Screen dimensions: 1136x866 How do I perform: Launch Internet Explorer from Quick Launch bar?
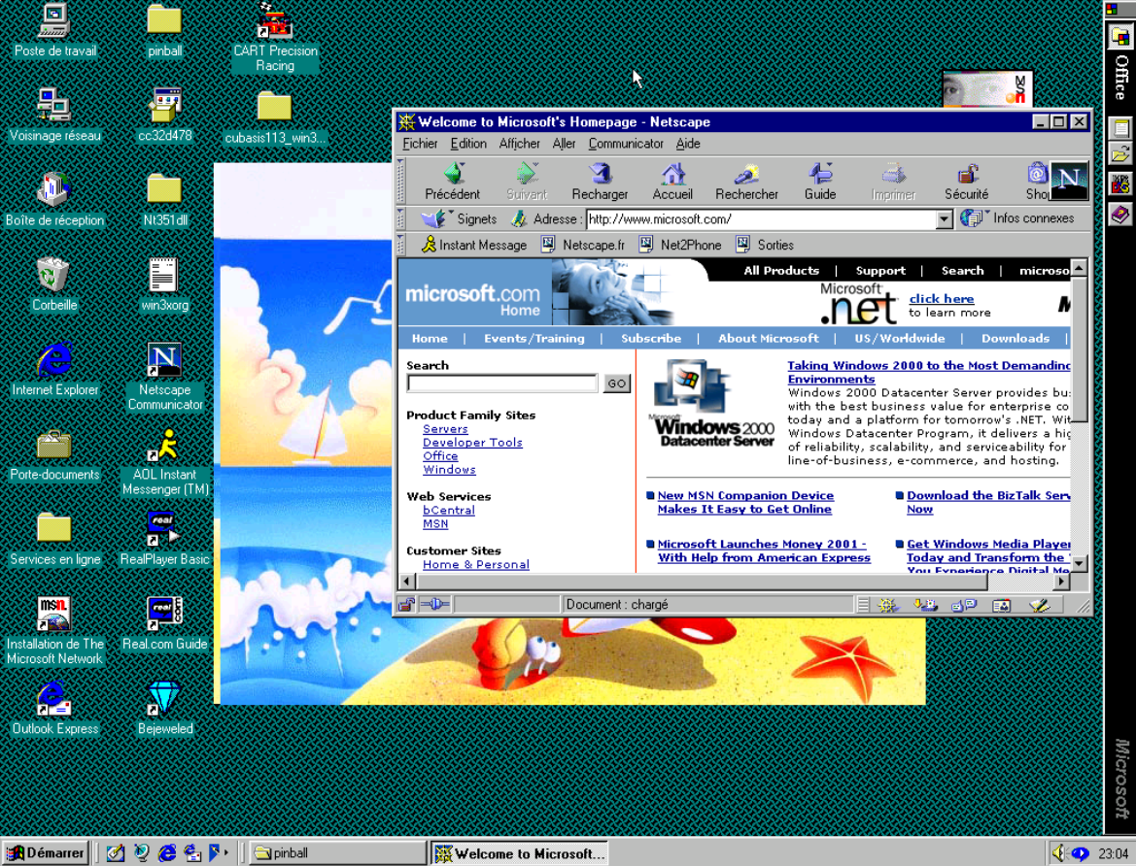pos(167,853)
